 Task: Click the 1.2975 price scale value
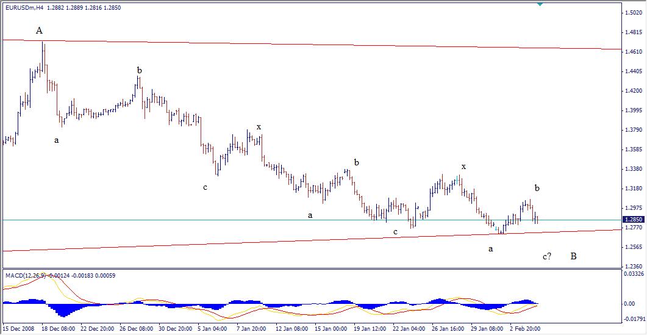[633, 208]
